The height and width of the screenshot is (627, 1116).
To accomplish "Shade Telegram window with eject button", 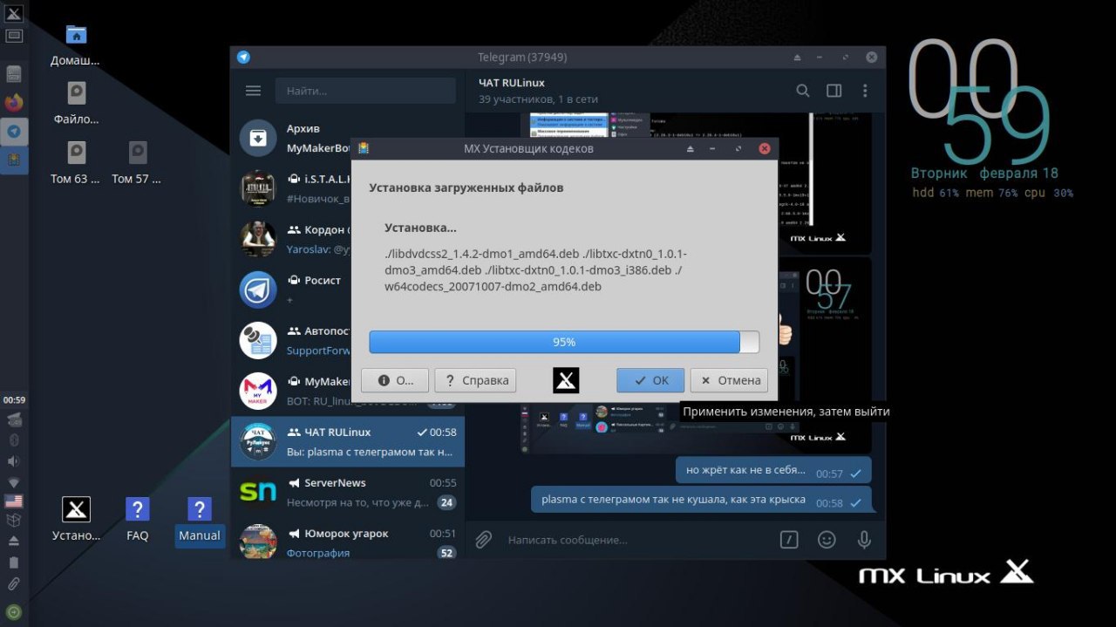I will (x=797, y=58).
